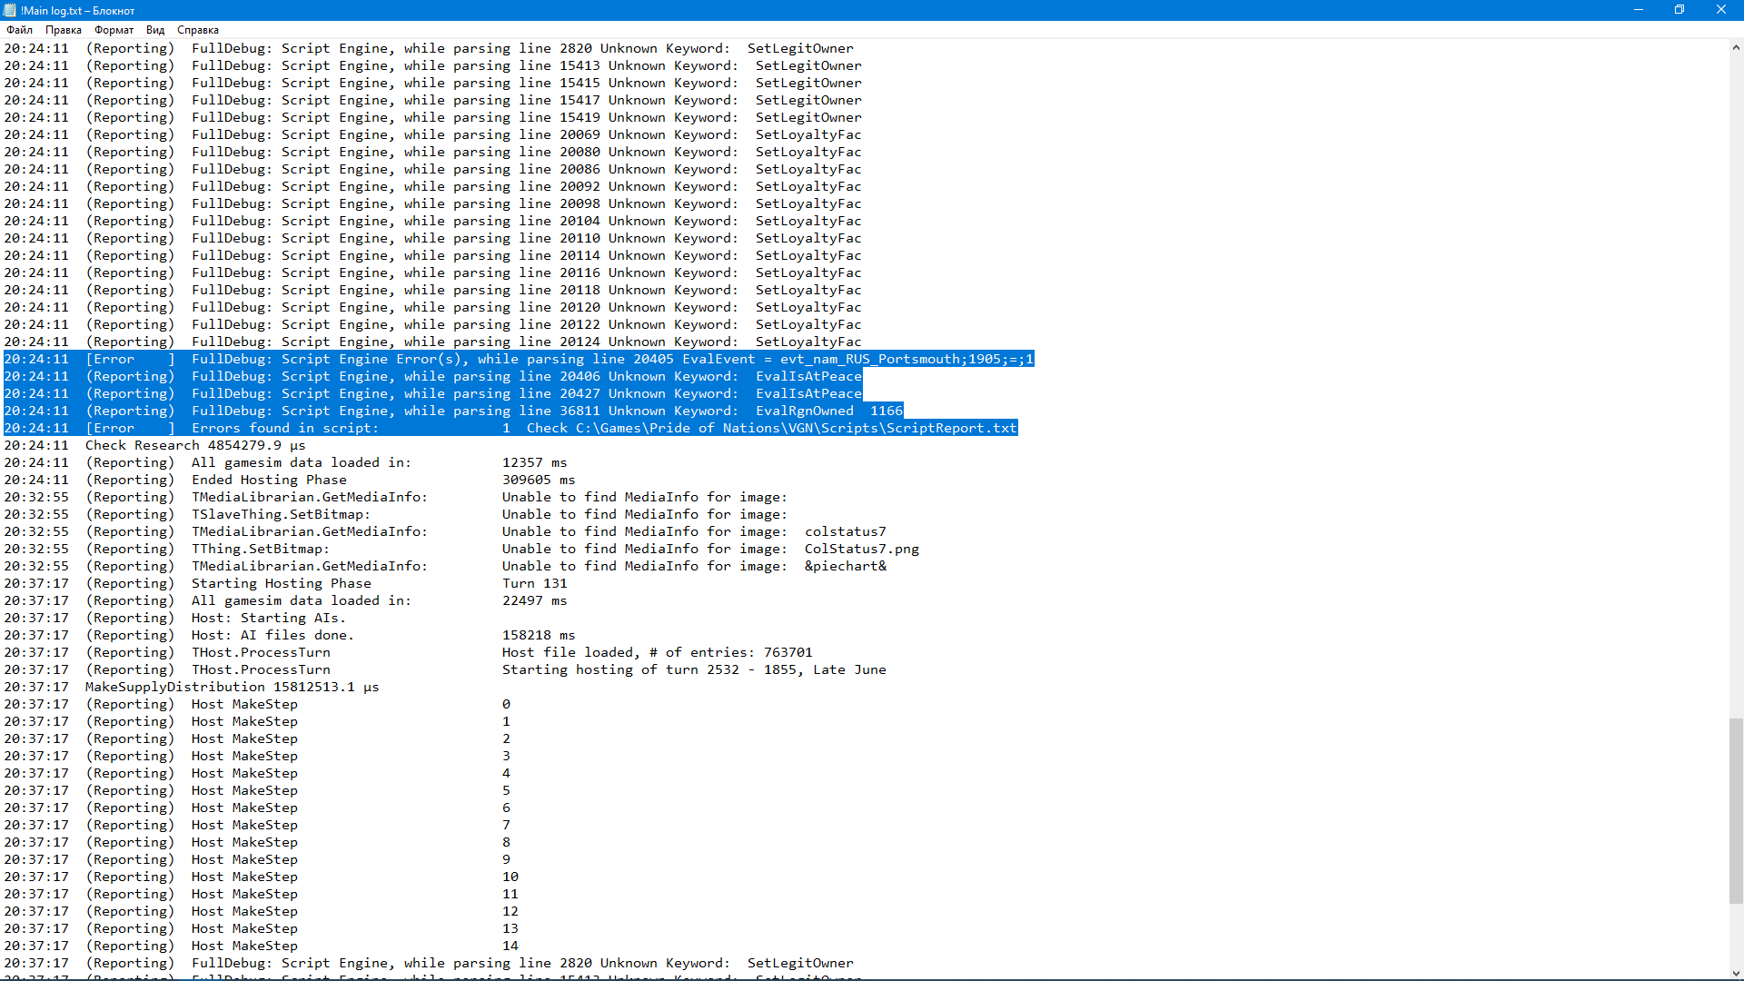Click 'Errors found in script:' text
This screenshot has width=1744, height=981.
tap(285, 428)
